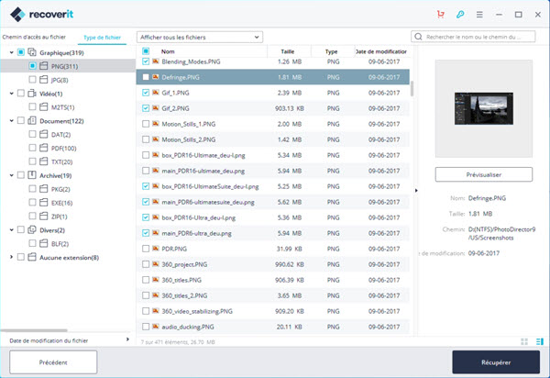Select ZIP(1) in the tree

pos(59,217)
